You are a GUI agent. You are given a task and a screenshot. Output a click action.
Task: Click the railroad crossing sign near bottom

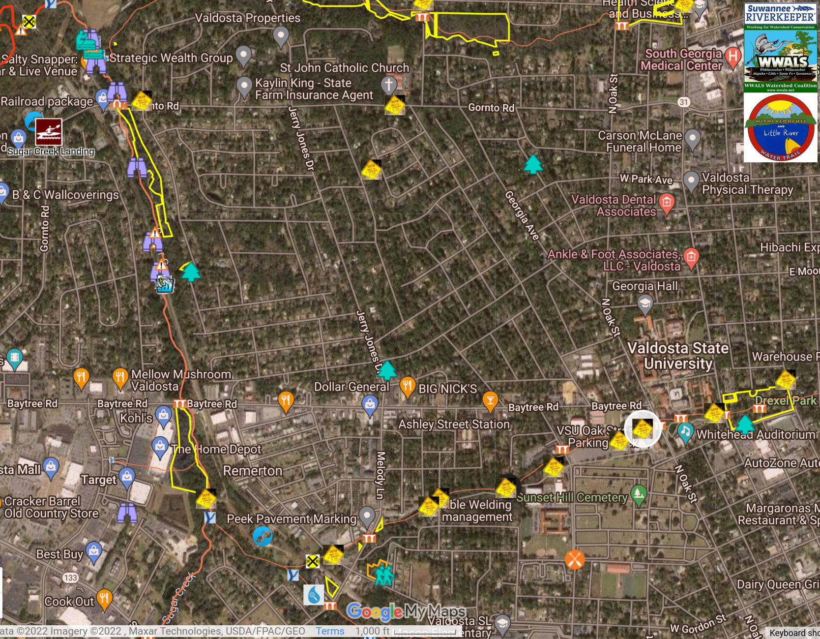click(313, 561)
